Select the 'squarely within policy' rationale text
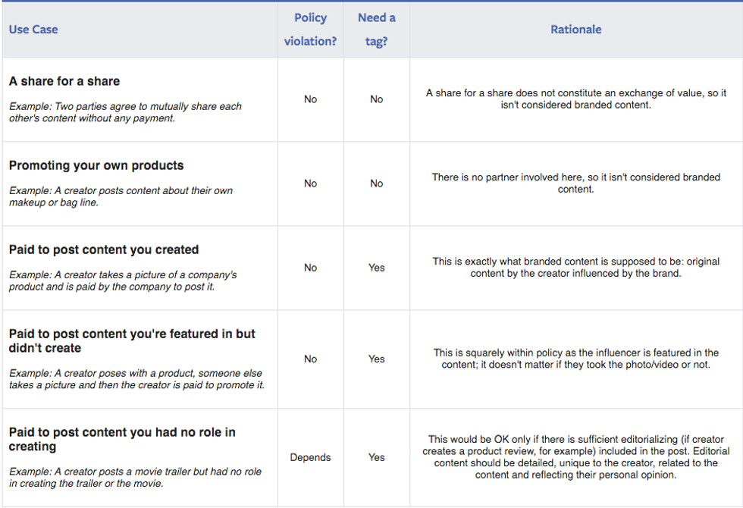Image resolution: width=743 pixels, height=508 pixels. tap(575, 359)
